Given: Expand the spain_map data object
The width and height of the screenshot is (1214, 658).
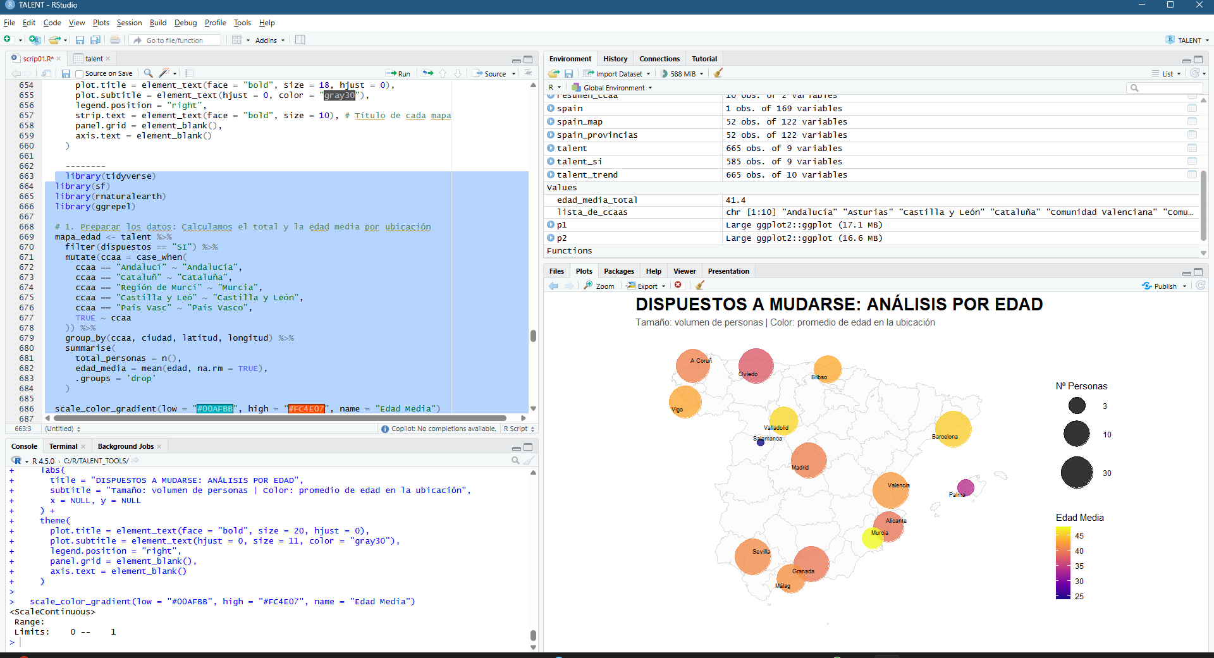Looking at the screenshot, I should (x=551, y=121).
